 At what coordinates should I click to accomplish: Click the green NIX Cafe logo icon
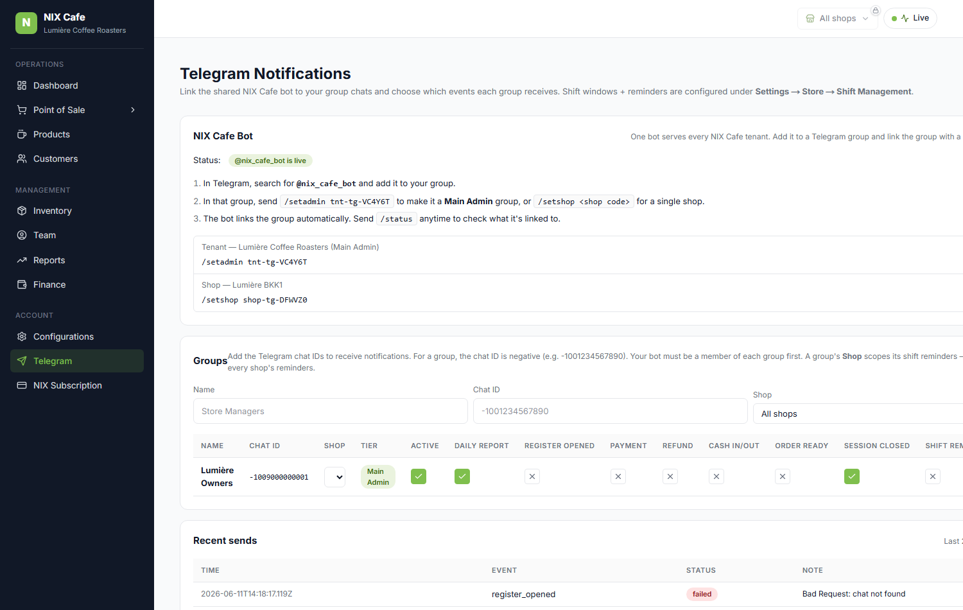(26, 23)
